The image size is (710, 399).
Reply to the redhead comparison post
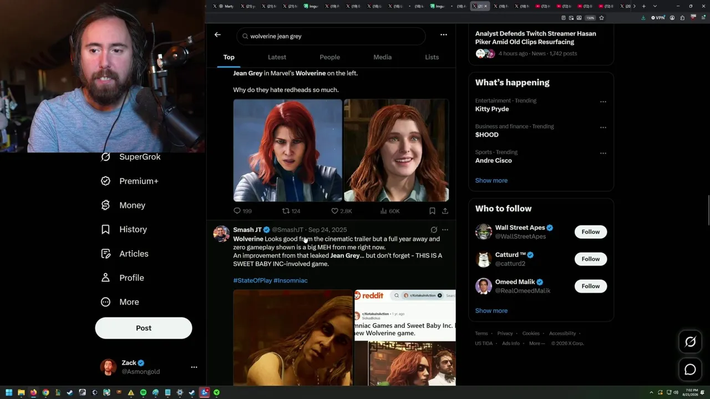coord(242,211)
